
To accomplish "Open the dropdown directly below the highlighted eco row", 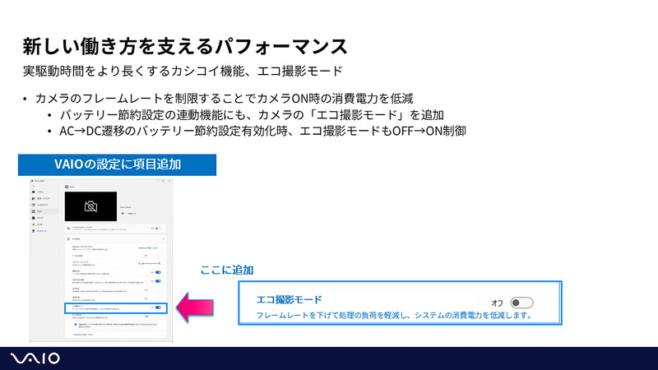I will (x=152, y=317).
